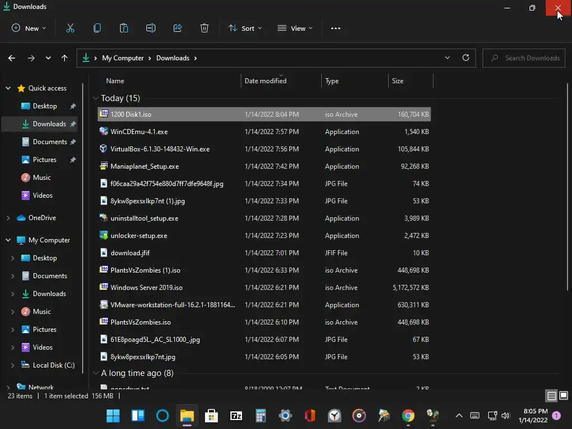572x429 pixels.
Task: Open the View dropdown menu
Action: click(x=295, y=28)
